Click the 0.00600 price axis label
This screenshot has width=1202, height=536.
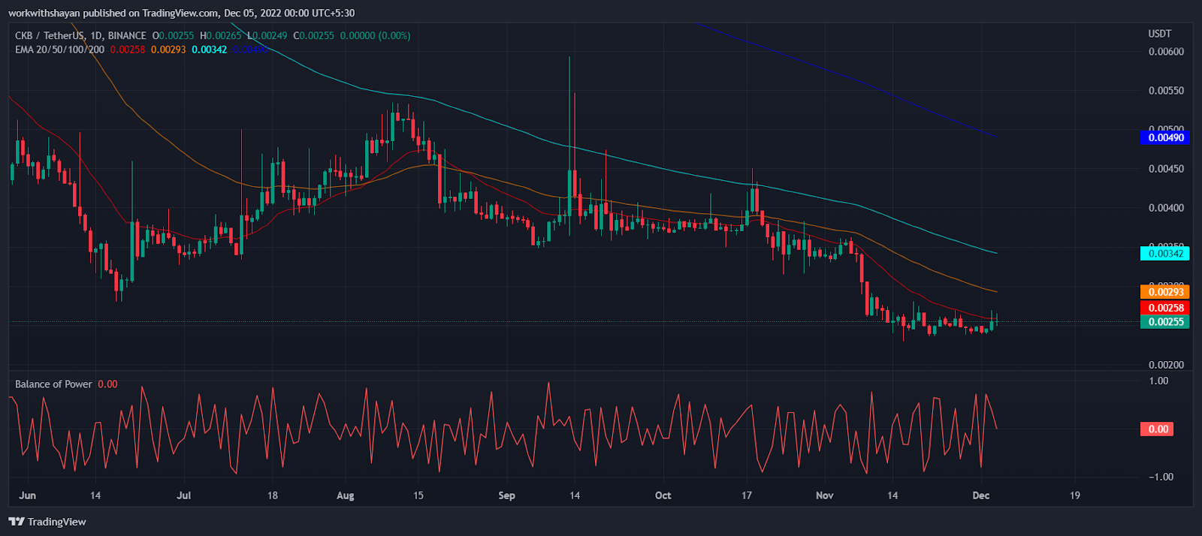tap(1166, 52)
